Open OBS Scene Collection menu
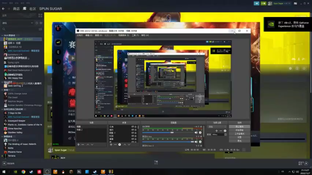 tap(124, 35)
